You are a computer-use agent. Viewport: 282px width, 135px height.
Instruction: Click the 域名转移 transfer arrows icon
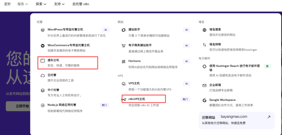coord(205,45)
